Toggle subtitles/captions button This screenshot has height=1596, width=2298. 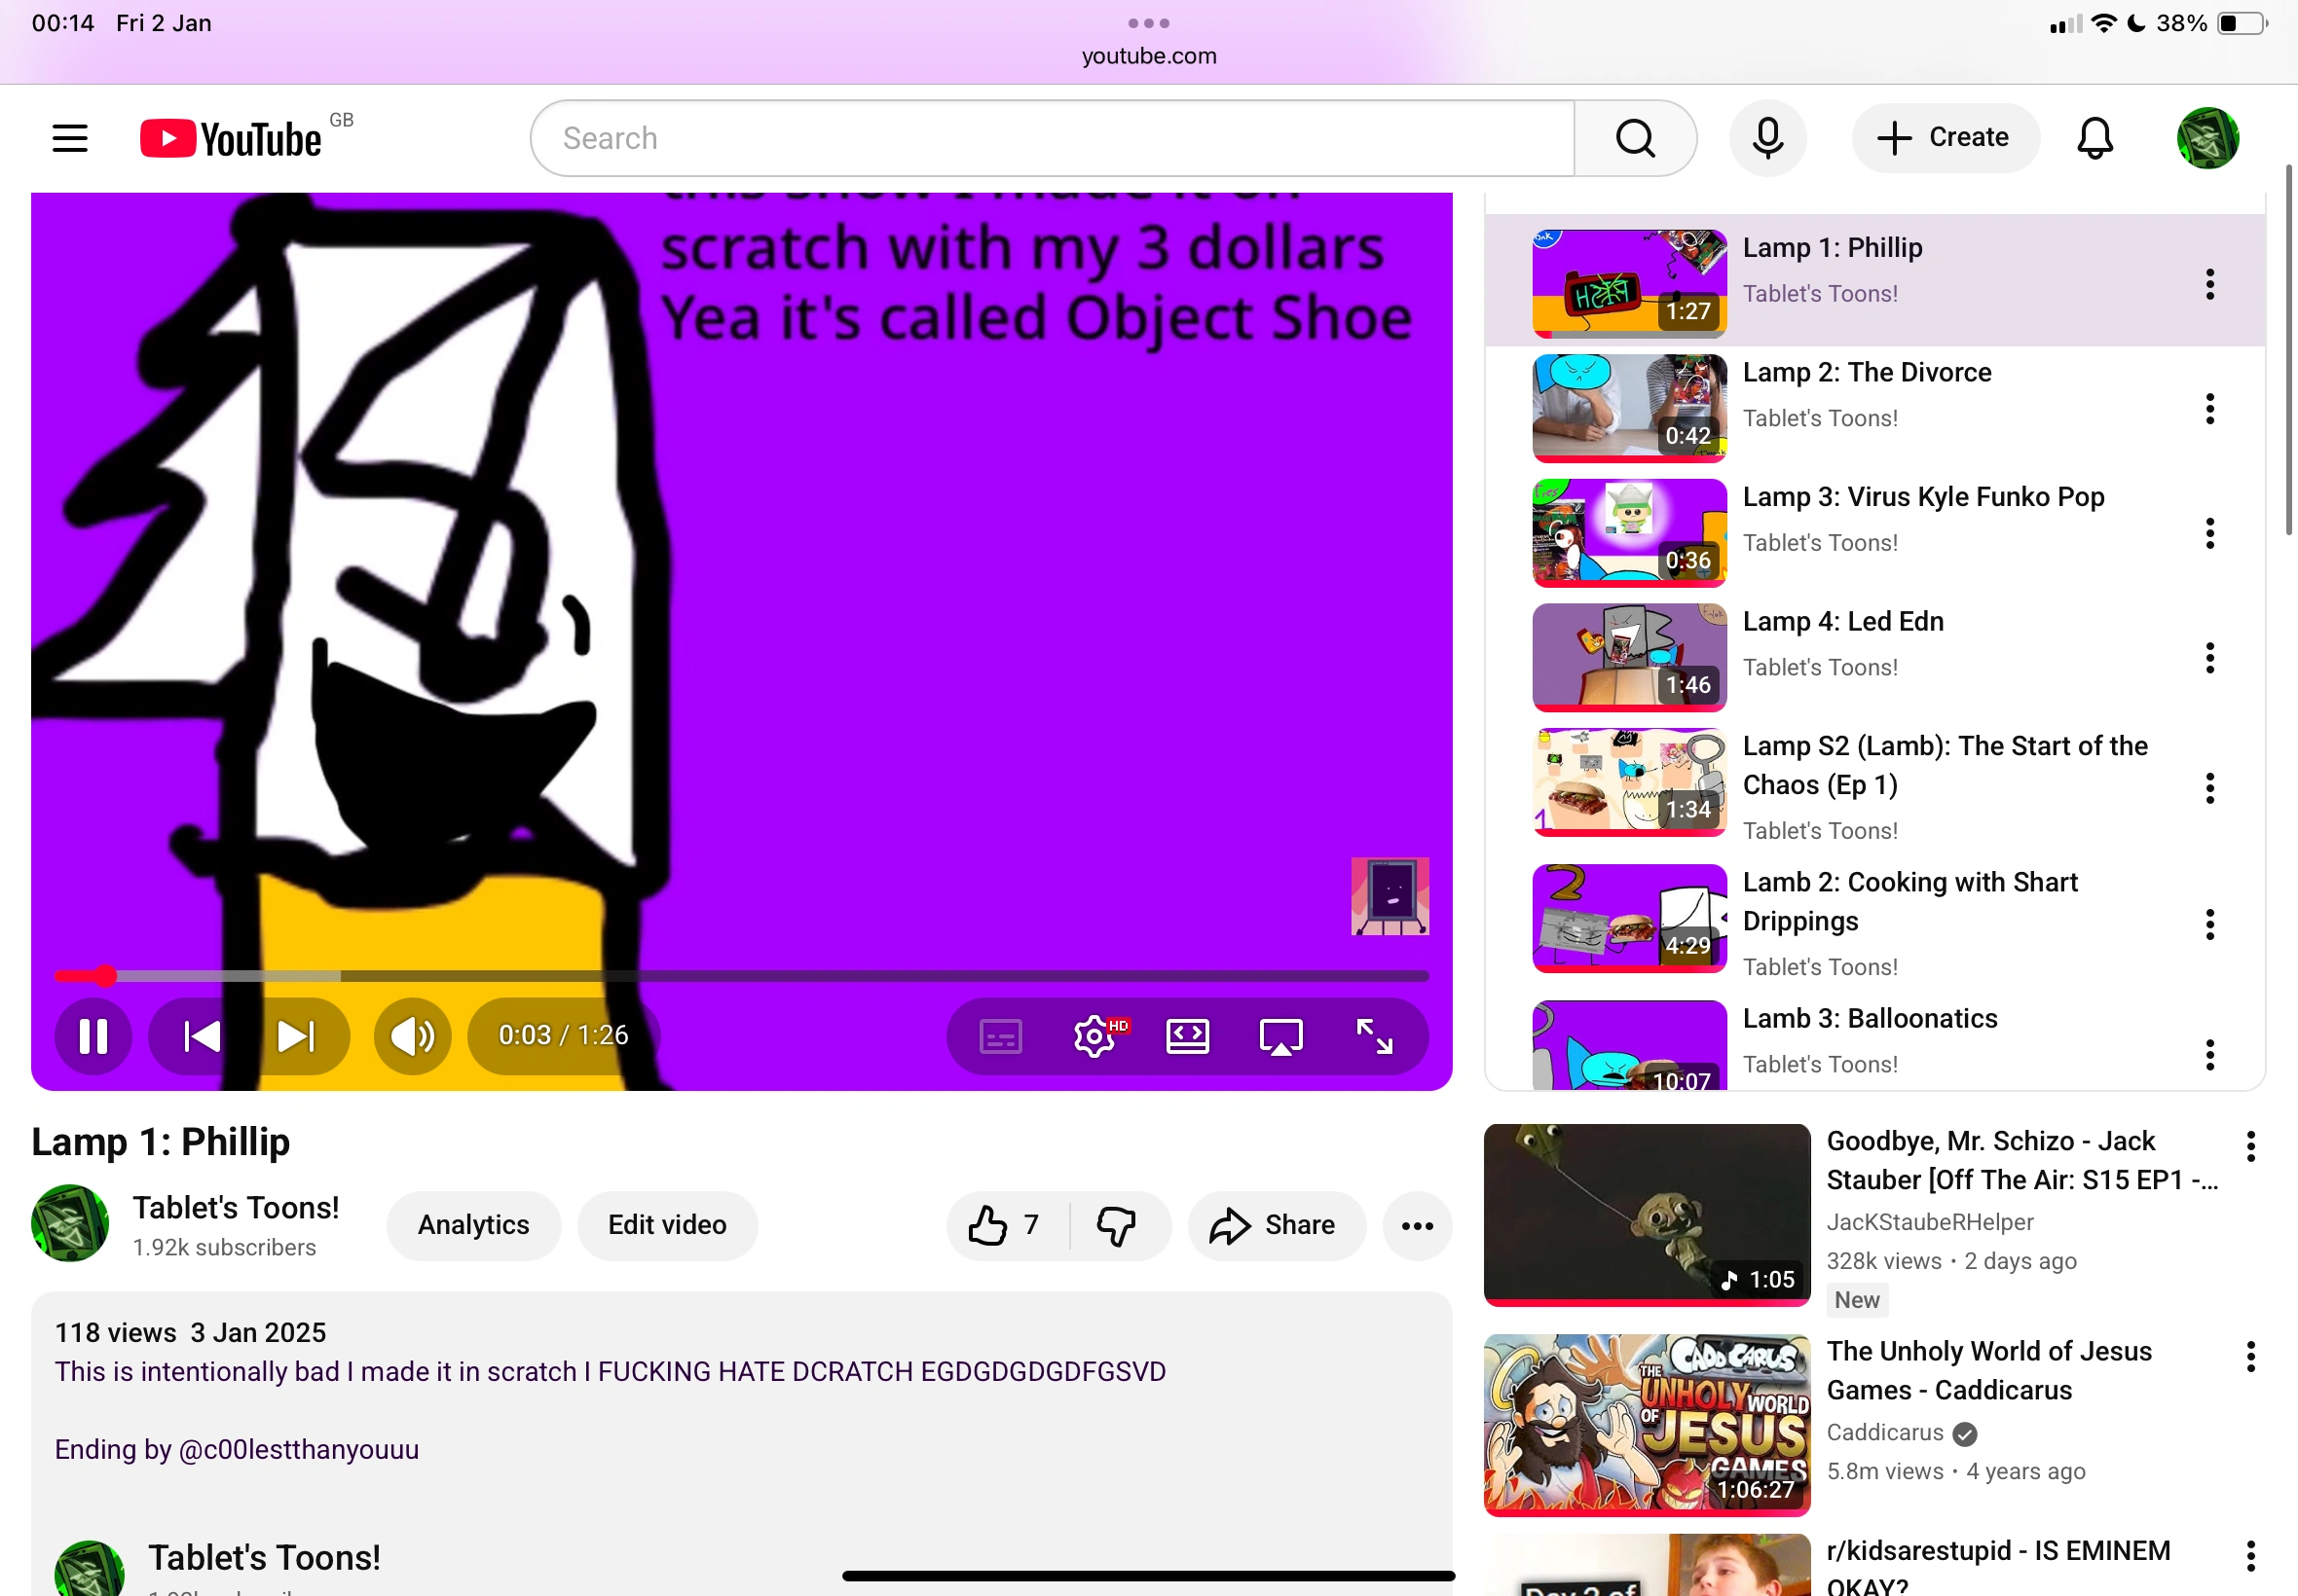[1000, 1036]
